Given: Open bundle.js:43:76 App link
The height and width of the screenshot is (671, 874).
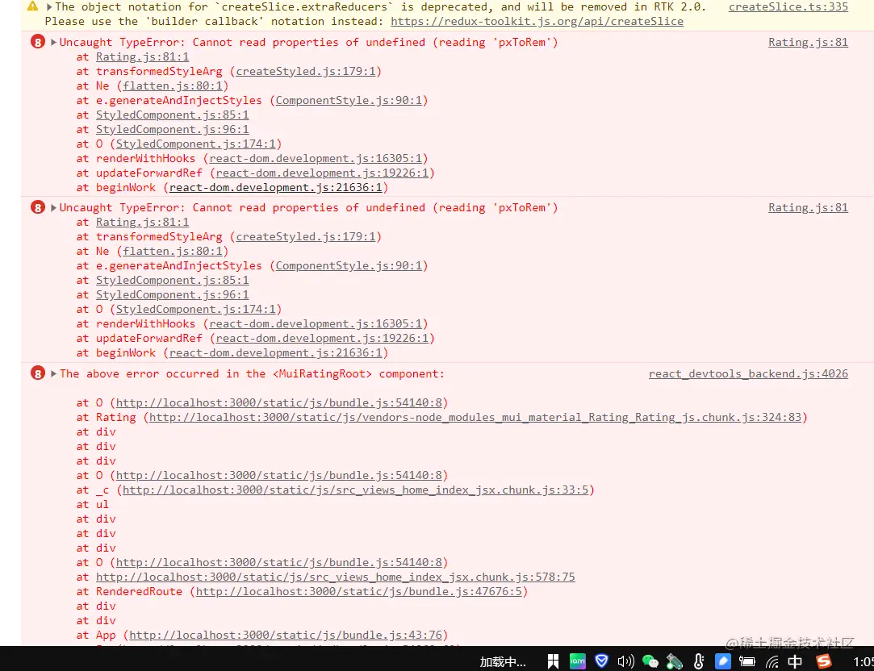Looking at the screenshot, I should click(286, 635).
